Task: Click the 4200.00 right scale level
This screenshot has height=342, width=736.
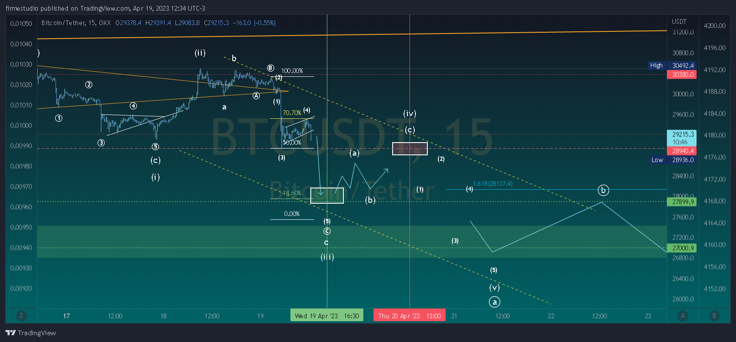Action: pos(714,26)
